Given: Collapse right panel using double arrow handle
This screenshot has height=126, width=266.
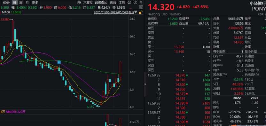Looking at the screenshot, I should pos(145,84).
